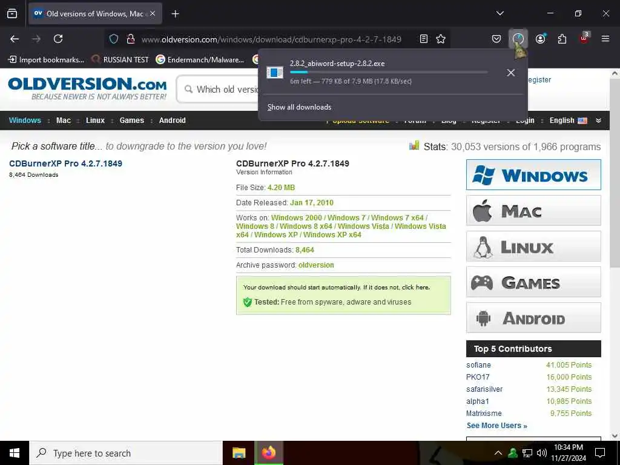This screenshot has width=620, height=465.
Task: Close the Old versions of Windows tab
Action: pyautogui.click(x=153, y=13)
